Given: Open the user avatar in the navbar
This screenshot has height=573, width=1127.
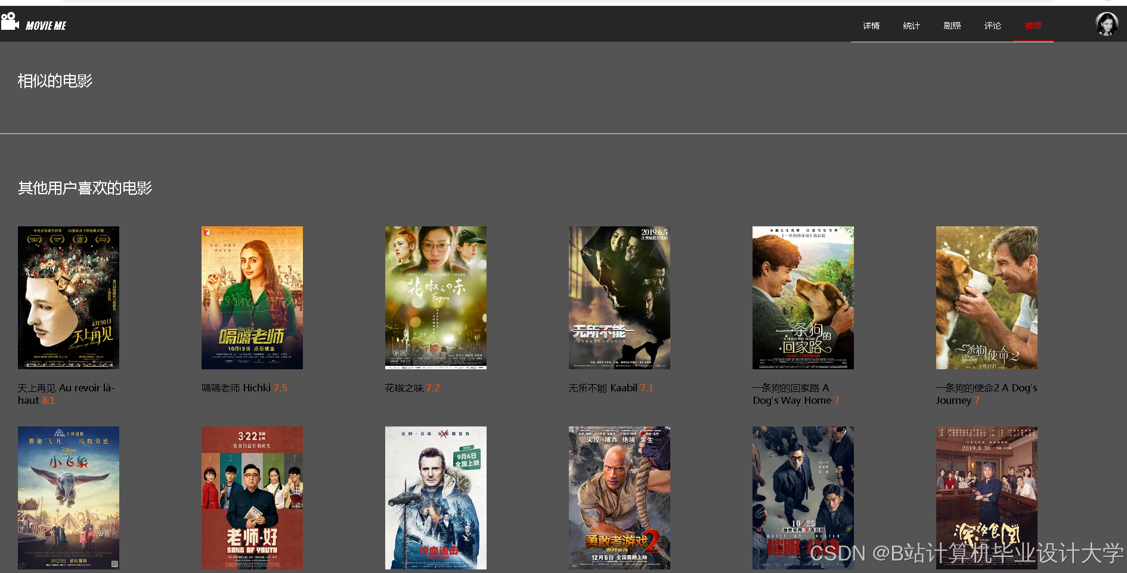Looking at the screenshot, I should point(1107,24).
